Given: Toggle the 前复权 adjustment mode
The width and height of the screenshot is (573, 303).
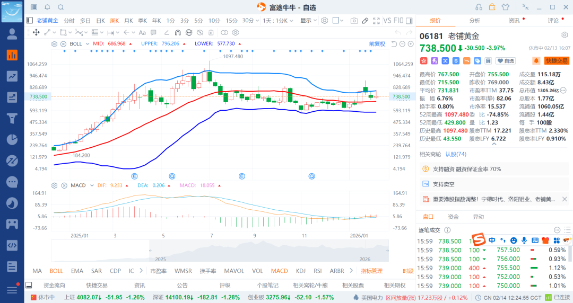Looking at the screenshot, I should (x=377, y=44).
